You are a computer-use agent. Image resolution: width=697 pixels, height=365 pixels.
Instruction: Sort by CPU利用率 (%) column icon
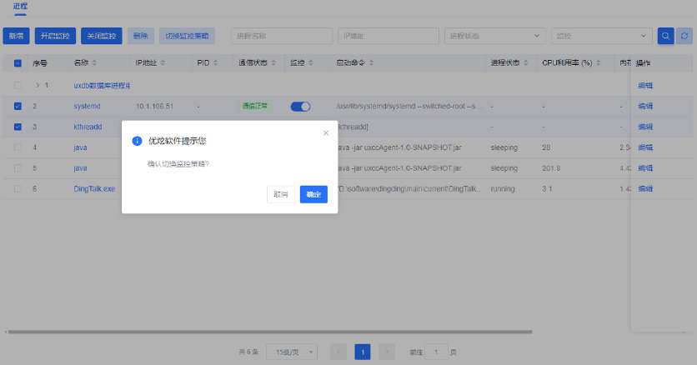pyautogui.click(x=598, y=62)
